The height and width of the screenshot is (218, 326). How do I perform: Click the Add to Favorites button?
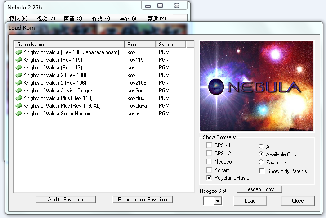(66, 200)
